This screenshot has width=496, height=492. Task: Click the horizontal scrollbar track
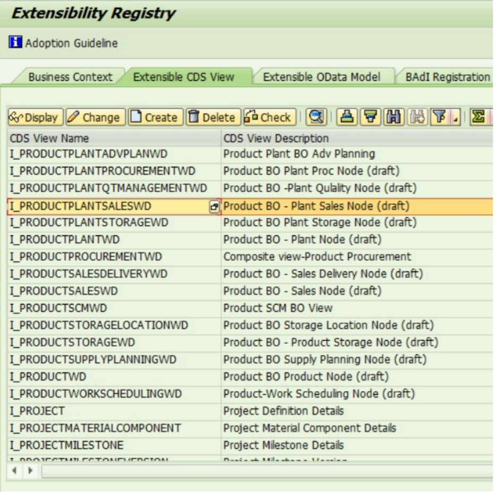tap(267, 471)
